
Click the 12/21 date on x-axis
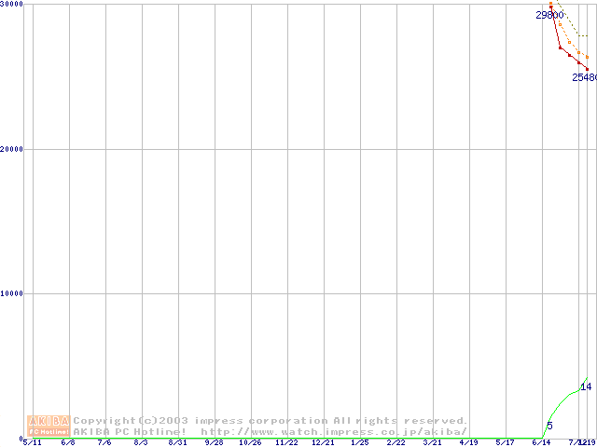[323, 442]
